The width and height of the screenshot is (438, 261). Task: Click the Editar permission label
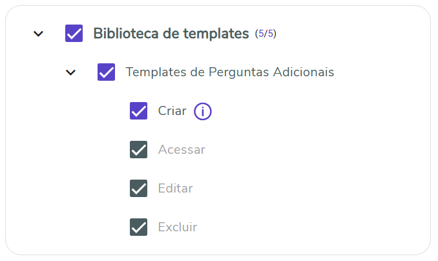point(175,189)
